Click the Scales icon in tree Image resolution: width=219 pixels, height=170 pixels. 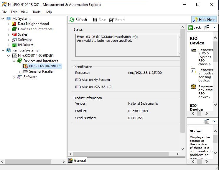point(14,34)
